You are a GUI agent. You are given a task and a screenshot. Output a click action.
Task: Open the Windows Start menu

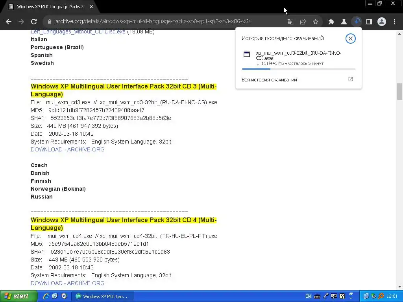click(x=18, y=296)
